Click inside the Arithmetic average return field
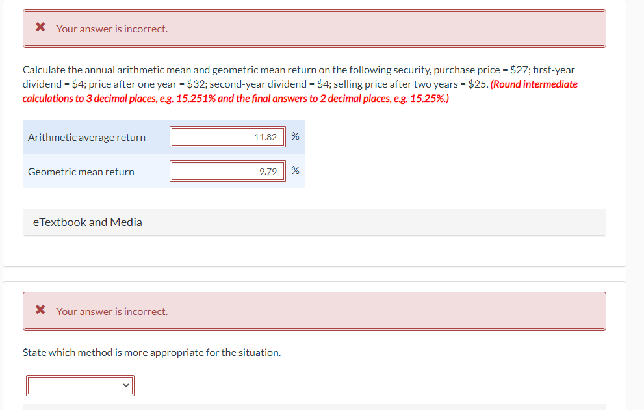644x410 pixels. coord(227,136)
